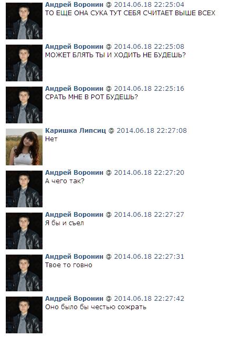
Task: Open avatar next to the 22:27:42 message
Action: [x=24, y=315]
